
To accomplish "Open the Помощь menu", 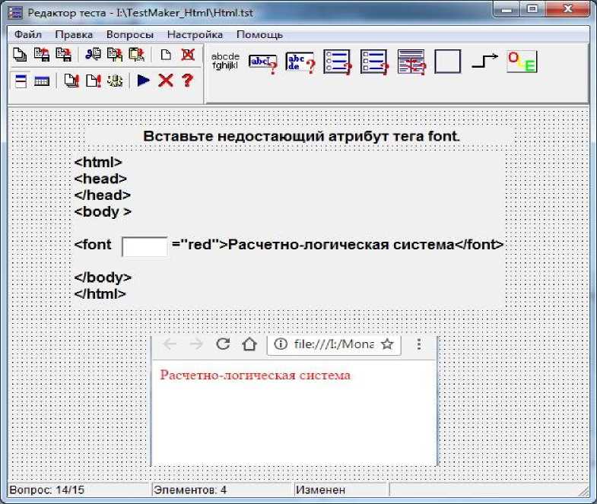I will pyautogui.click(x=259, y=35).
